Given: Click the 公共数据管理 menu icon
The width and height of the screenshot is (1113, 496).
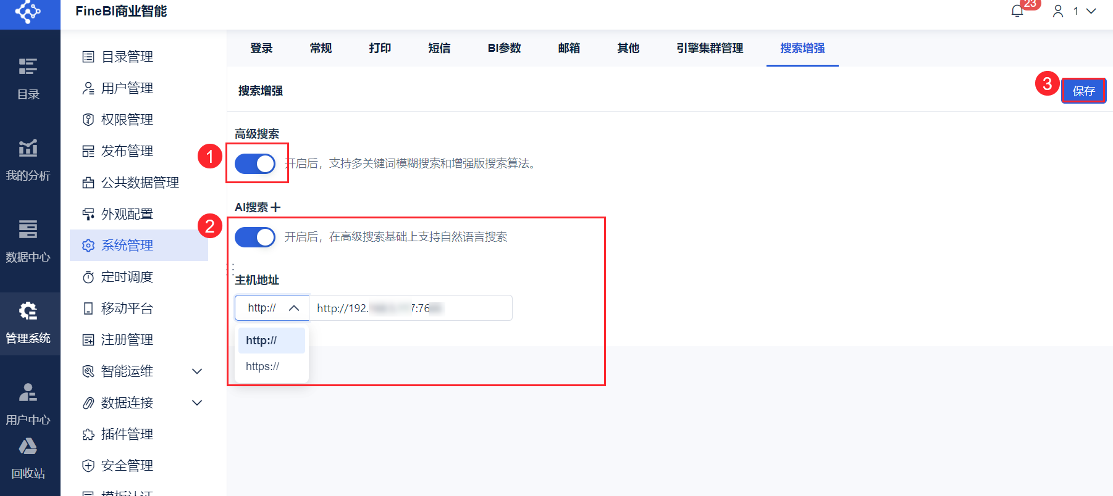Looking at the screenshot, I should pyautogui.click(x=88, y=183).
